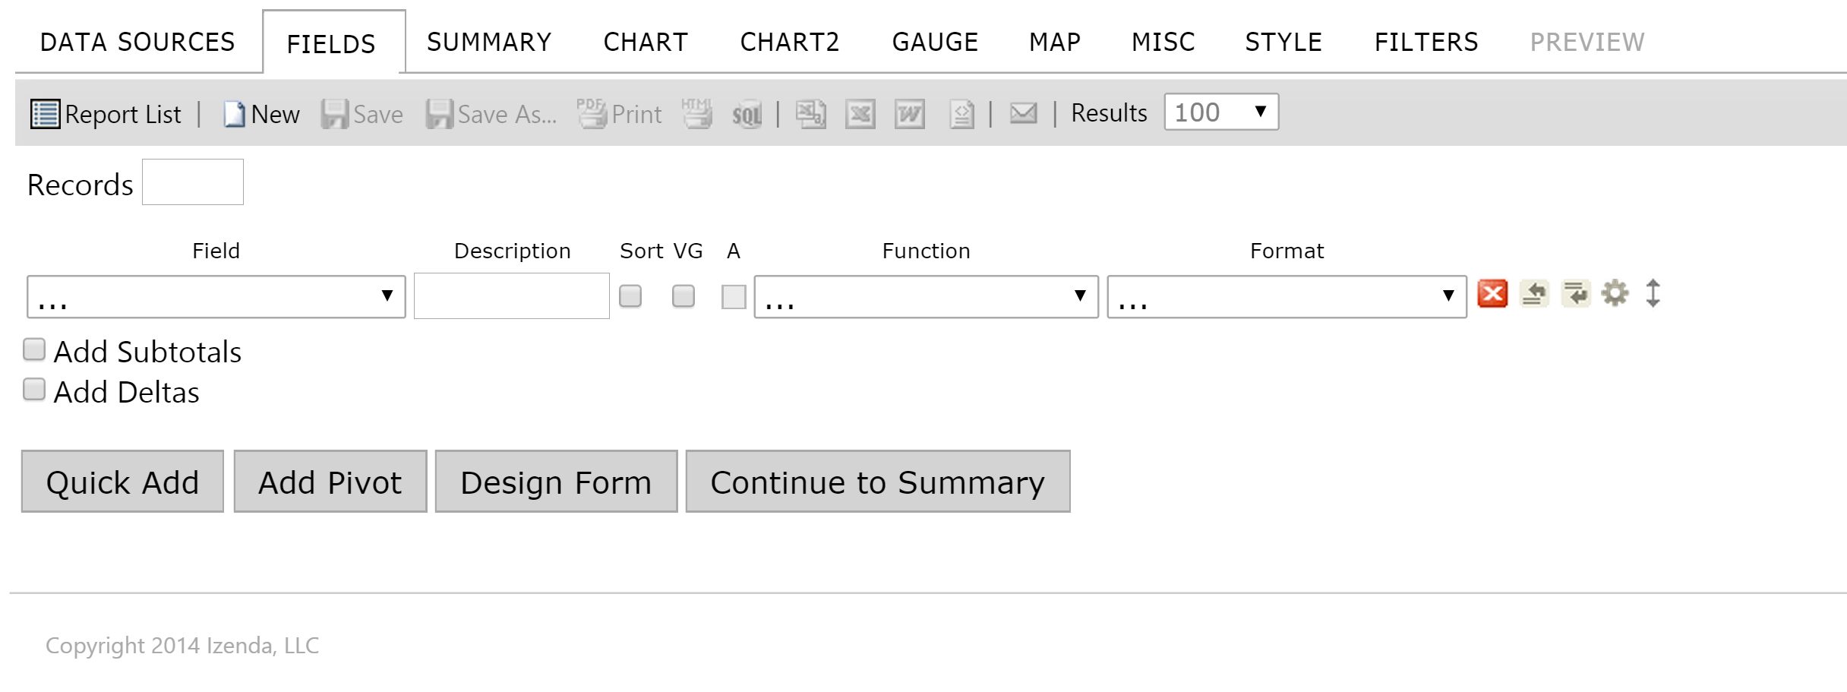Switch to the Summary tab

pos(489,43)
